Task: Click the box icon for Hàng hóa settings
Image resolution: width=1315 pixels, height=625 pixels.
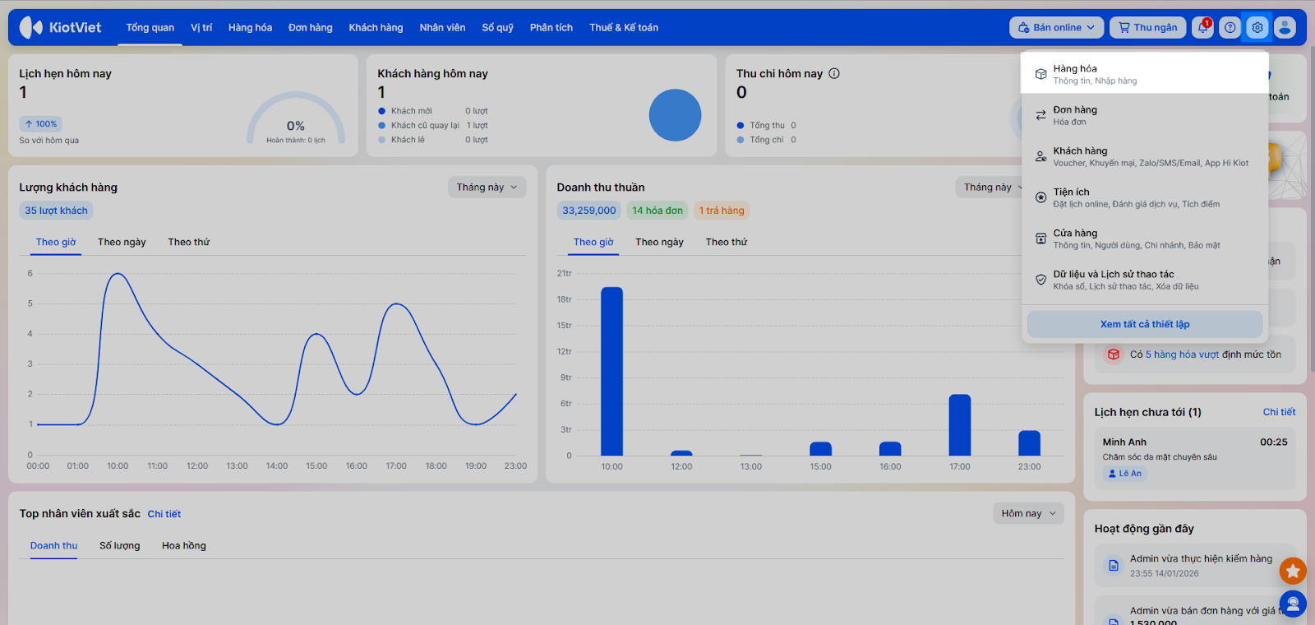Action: coord(1040,74)
